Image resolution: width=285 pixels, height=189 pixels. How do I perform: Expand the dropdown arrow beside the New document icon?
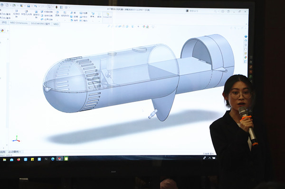tap(10, 5)
